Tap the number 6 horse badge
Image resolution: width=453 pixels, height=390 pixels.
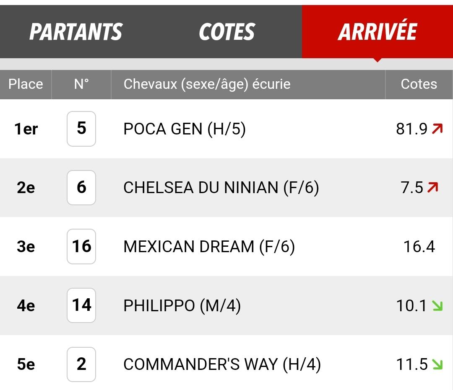(x=81, y=188)
